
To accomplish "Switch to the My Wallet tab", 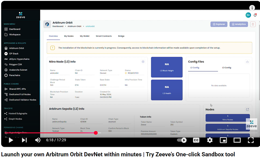I will pyautogui.click(x=85, y=36).
